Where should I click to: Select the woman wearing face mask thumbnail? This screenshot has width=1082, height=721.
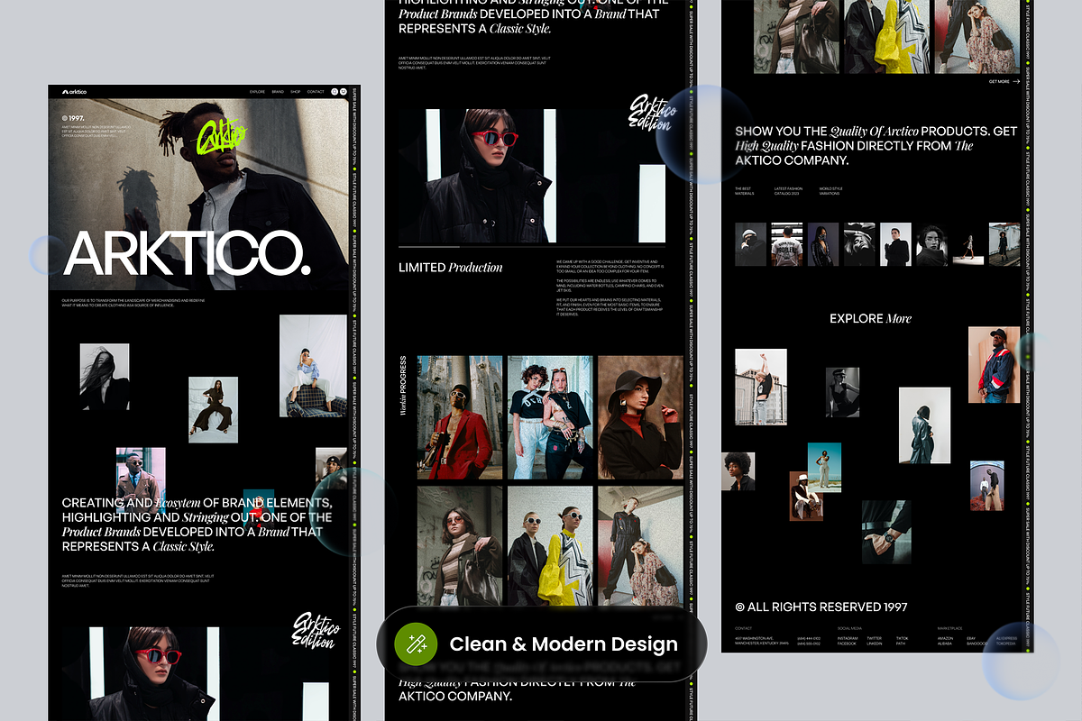click(823, 244)
